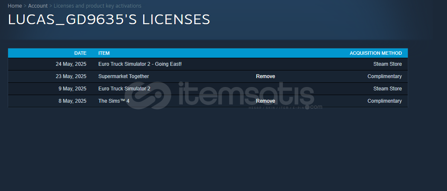447x191 pixels.
Task: Click Steam Store in the Going East! row
Action: pos(388,64)
